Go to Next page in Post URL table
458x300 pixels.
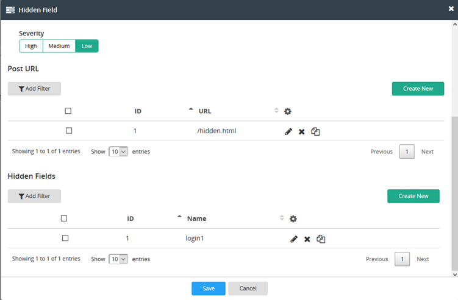428,152
